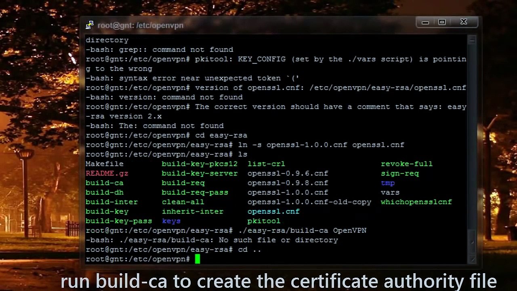
Task: Click the 'syntax error near unexpected token' line
Action: click(x=192, y=78)
